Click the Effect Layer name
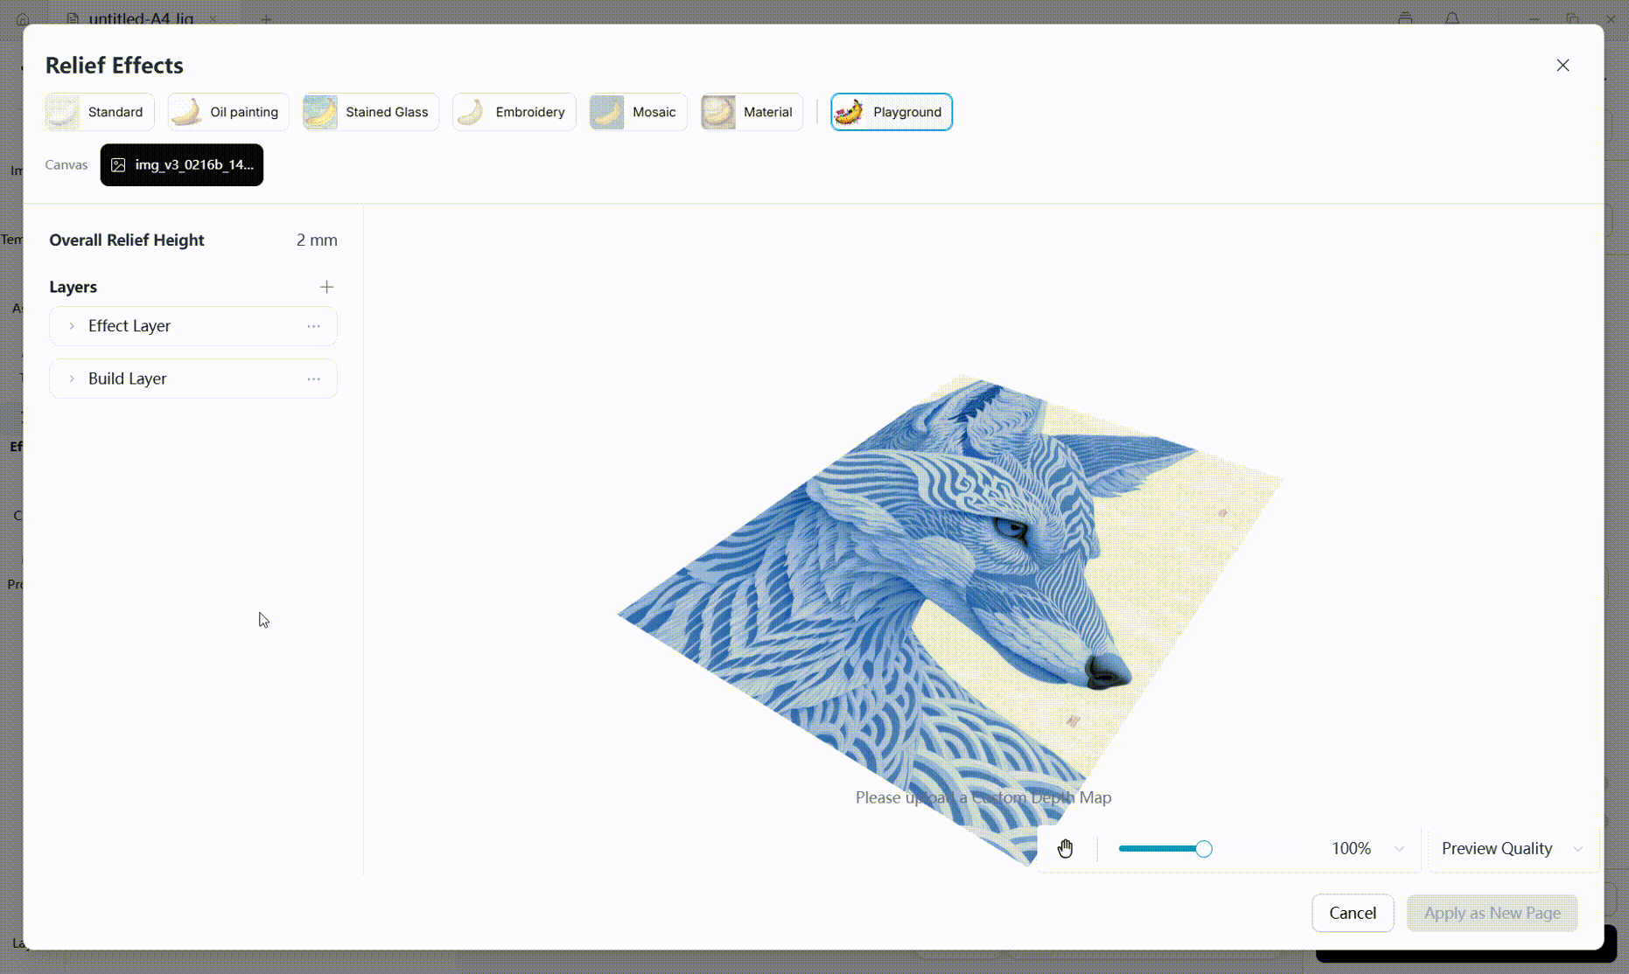Image resolution: width=1629 pixels, height=974 pixels. 129,326
